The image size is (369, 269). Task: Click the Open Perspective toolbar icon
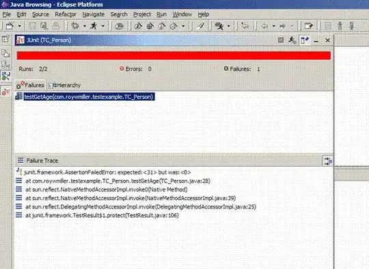click(x=308, y=26)
